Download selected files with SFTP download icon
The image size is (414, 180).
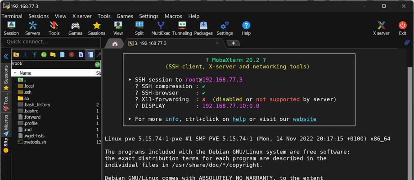tap(25, 54)
